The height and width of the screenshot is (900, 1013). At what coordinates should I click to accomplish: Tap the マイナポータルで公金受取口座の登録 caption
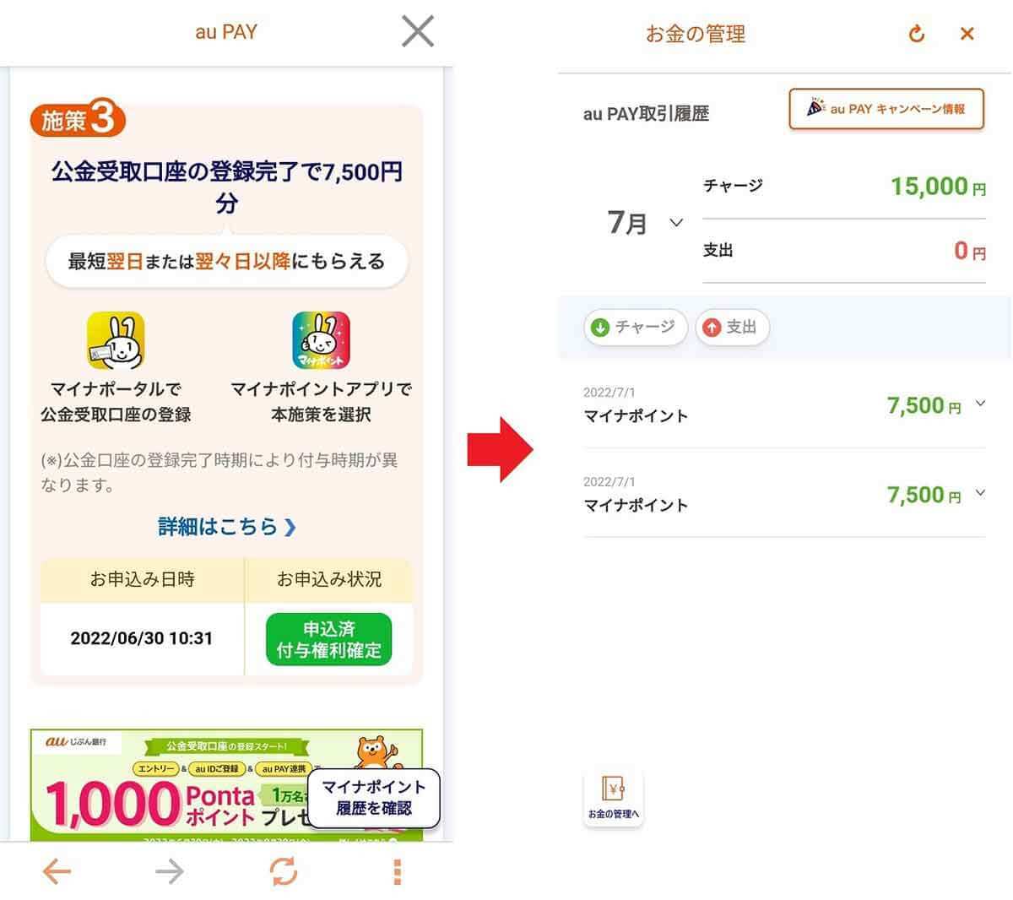click(x=116, y=402)
